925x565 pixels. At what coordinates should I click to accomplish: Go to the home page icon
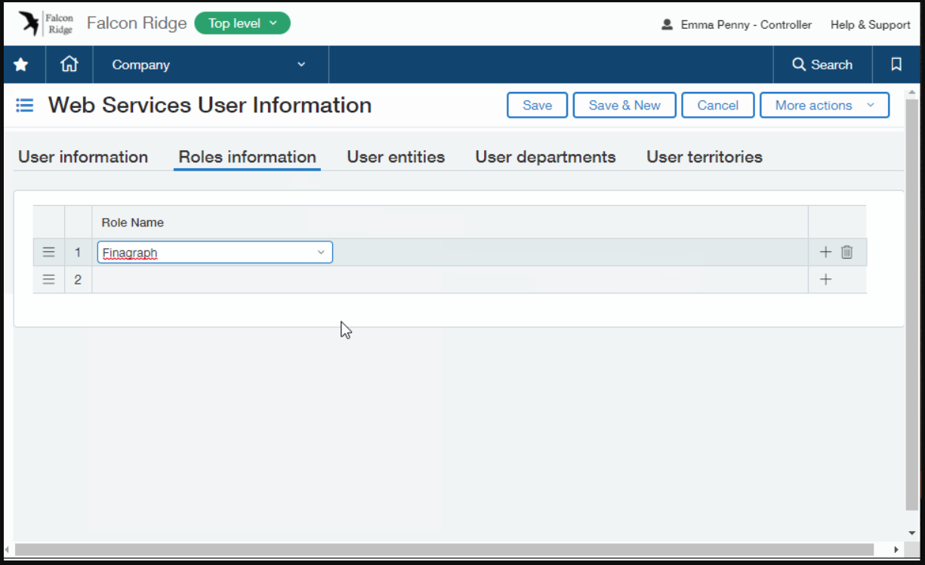point(69,65)
